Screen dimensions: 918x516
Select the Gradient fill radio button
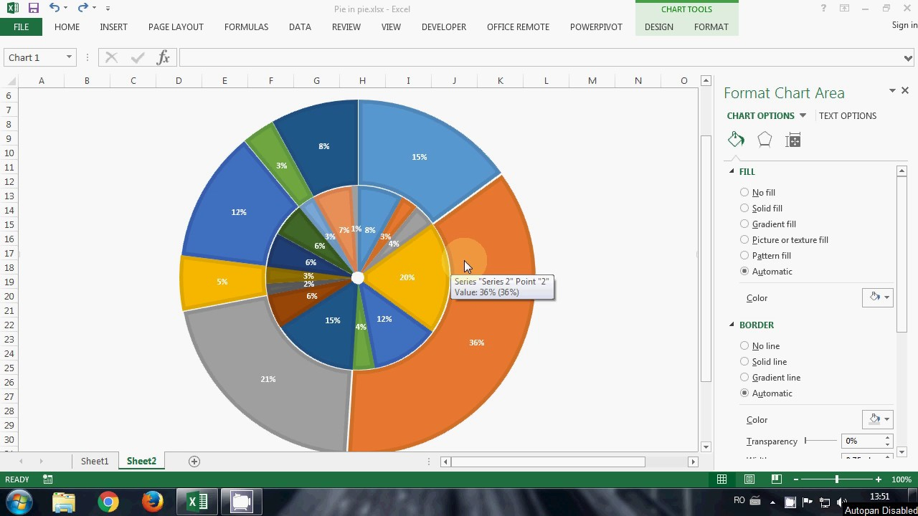744,224
